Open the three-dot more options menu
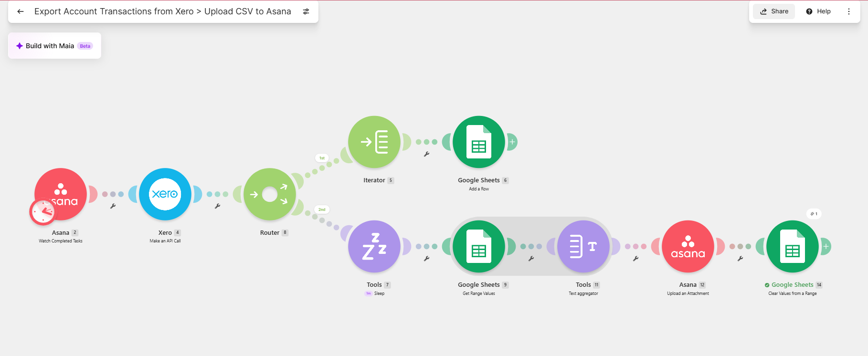 pos(849,11)
